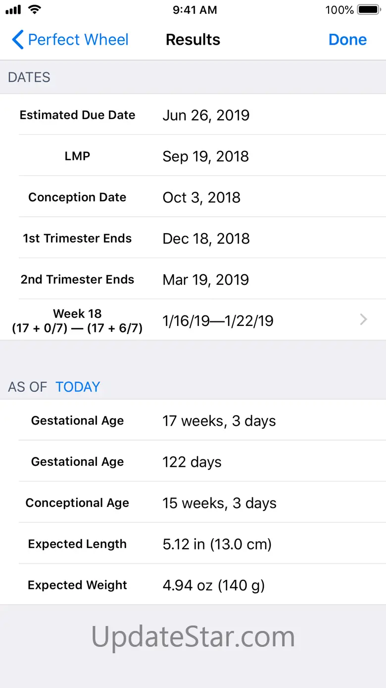Tap the Conception Date row
The image size is (386, 688).
(193, 197)
